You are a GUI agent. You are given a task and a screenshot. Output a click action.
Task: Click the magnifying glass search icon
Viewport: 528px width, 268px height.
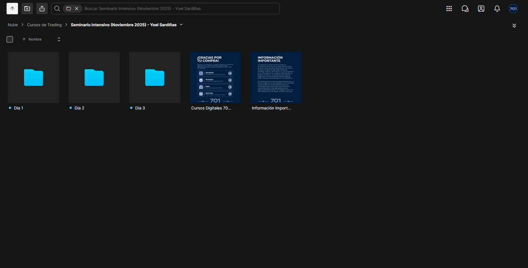click(x=57, y=8)
